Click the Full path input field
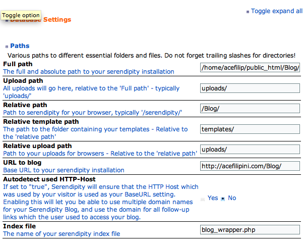The width and height of the screenshot is (303, 242). (250, 67)
